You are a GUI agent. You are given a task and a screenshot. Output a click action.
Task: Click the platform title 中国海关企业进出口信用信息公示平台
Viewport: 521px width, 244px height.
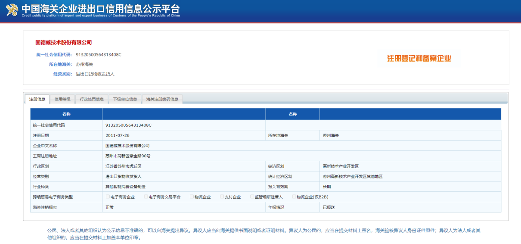[101, 8]
